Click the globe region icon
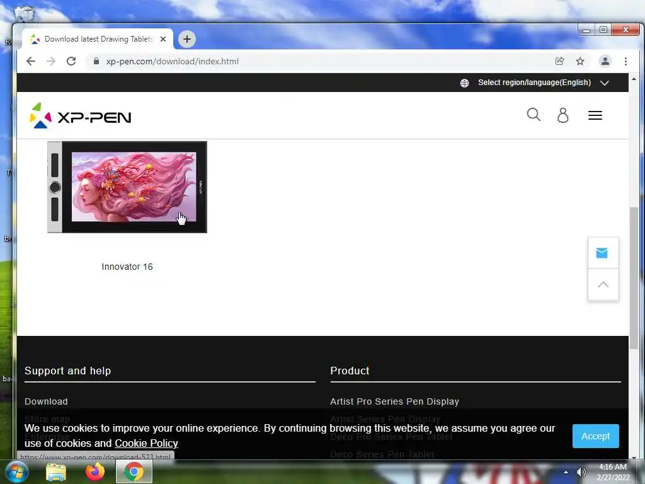645x484 pixels. pos(464,83)
